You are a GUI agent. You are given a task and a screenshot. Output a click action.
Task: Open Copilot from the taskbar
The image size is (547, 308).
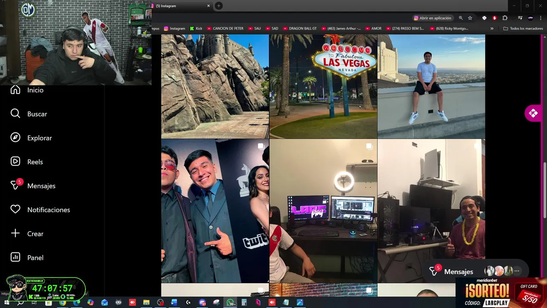[91, 302]
